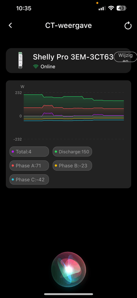Tap the battery indicator in status bar
Screen dimensions: 137x298
click(121, 8)
